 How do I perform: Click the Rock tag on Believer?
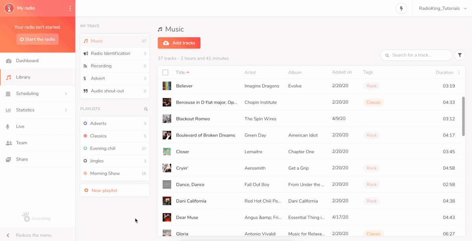[372, 86]
